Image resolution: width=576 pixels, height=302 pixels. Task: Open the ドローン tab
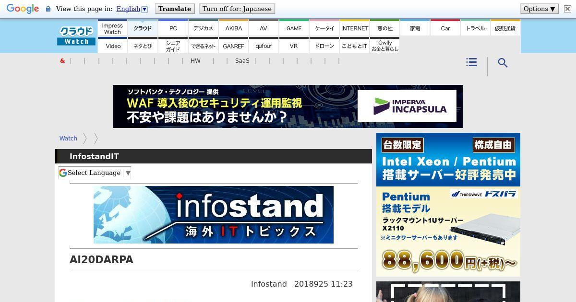click(x=324, y=46)
